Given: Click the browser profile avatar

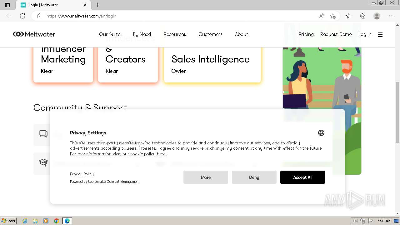Looking at the screenshot, I should coord(377,16).
